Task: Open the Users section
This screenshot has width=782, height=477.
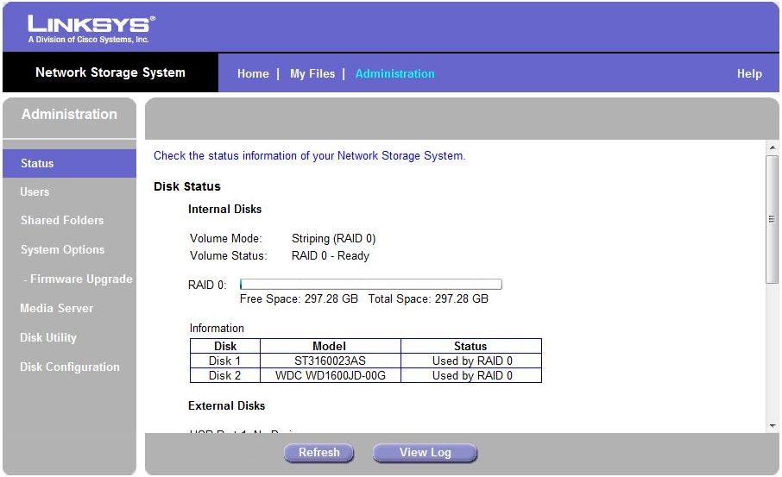Action: (35, 192)
